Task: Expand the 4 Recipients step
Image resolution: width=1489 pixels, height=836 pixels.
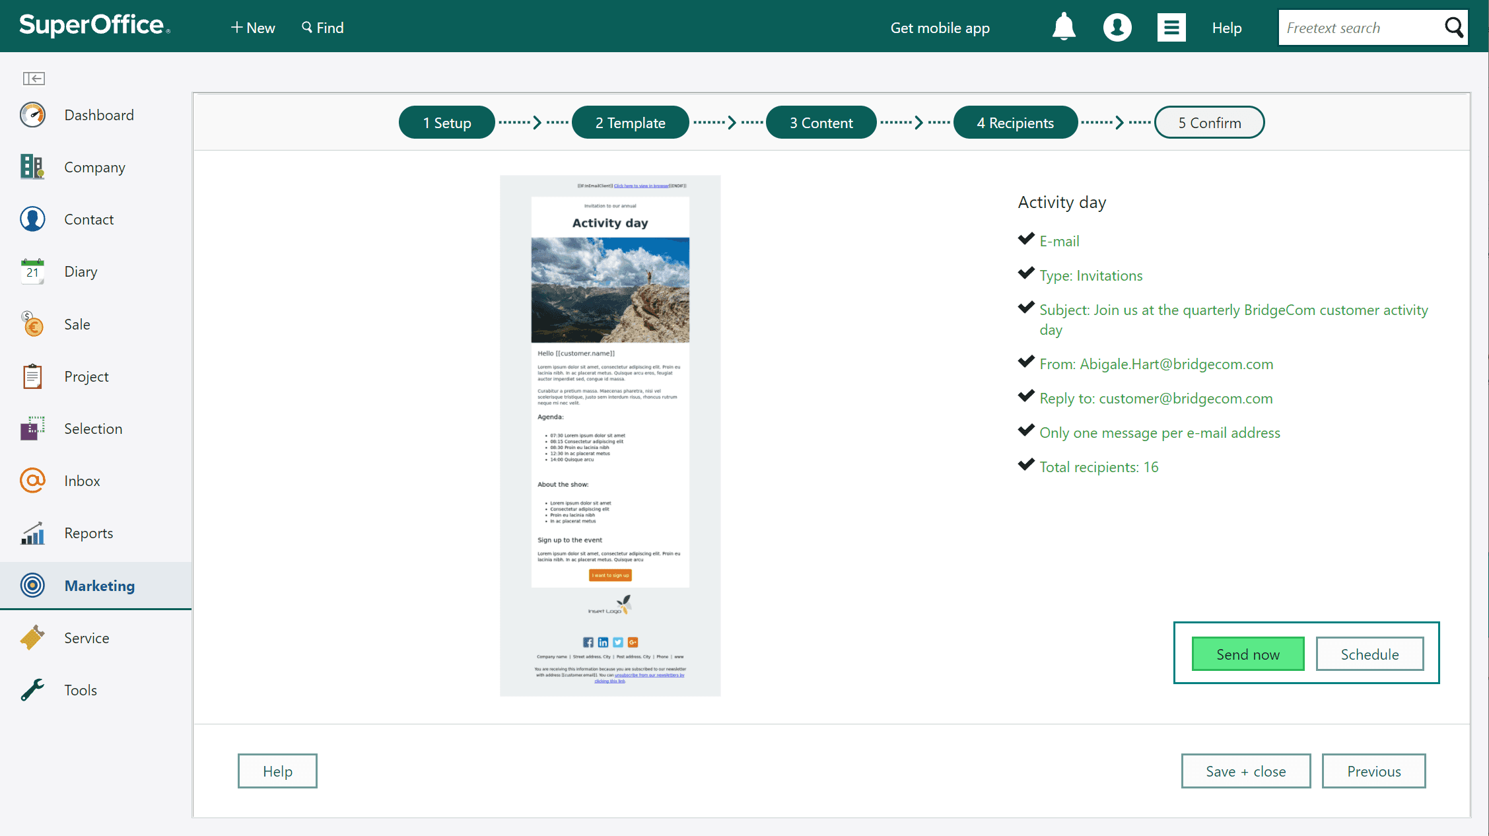Action: [1016, 123]
